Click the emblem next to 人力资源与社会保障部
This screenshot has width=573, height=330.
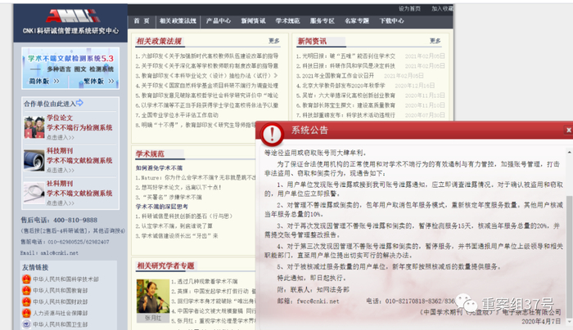pyautogui.click(x=26, y=313)
